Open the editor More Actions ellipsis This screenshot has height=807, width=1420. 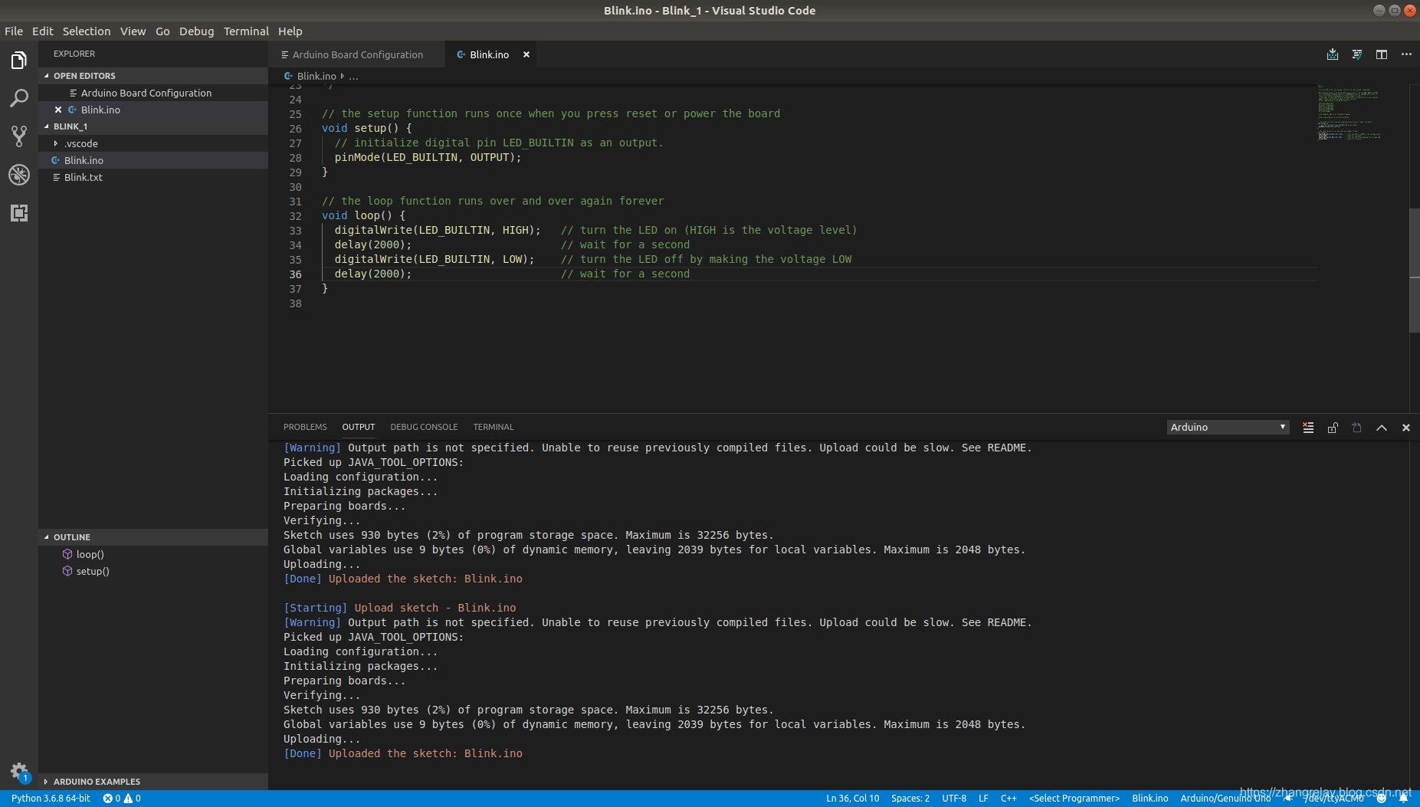[x=1406, y=54]
